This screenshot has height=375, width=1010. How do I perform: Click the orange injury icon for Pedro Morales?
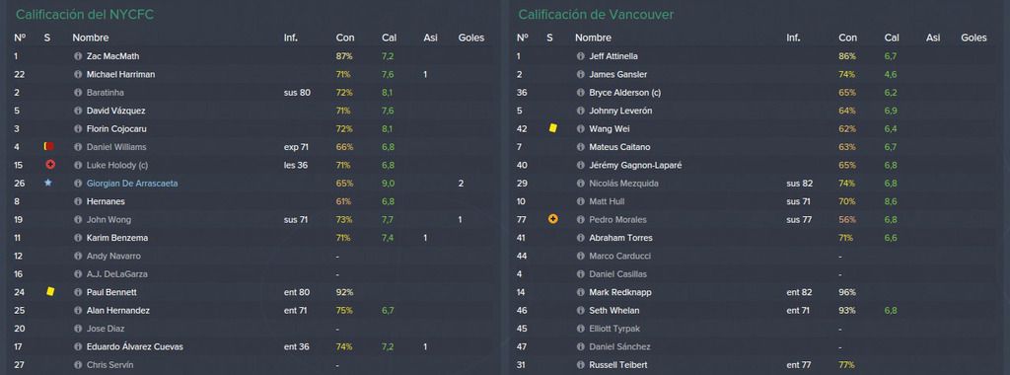pos(552,220)
